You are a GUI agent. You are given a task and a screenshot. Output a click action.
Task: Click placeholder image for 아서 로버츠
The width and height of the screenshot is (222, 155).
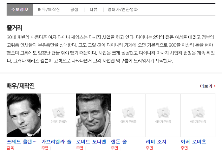(198, 115)
